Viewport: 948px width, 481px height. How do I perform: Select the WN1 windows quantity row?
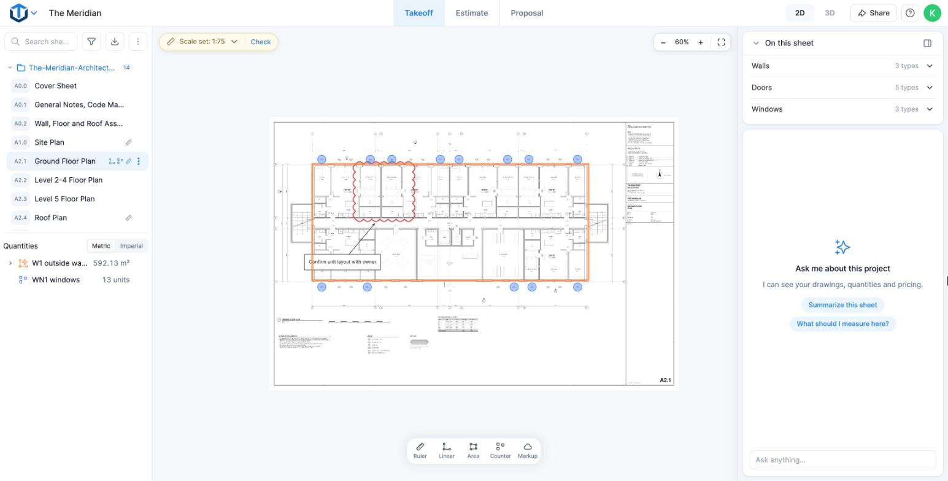pyautogui.click(x=75, y=280)
